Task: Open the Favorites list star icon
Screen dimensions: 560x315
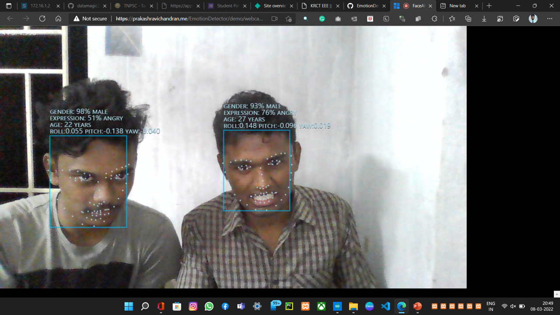Action: tap(452, 19)
